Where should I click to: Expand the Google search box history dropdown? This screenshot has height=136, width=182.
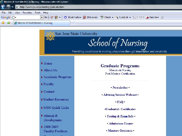[42, 17]
